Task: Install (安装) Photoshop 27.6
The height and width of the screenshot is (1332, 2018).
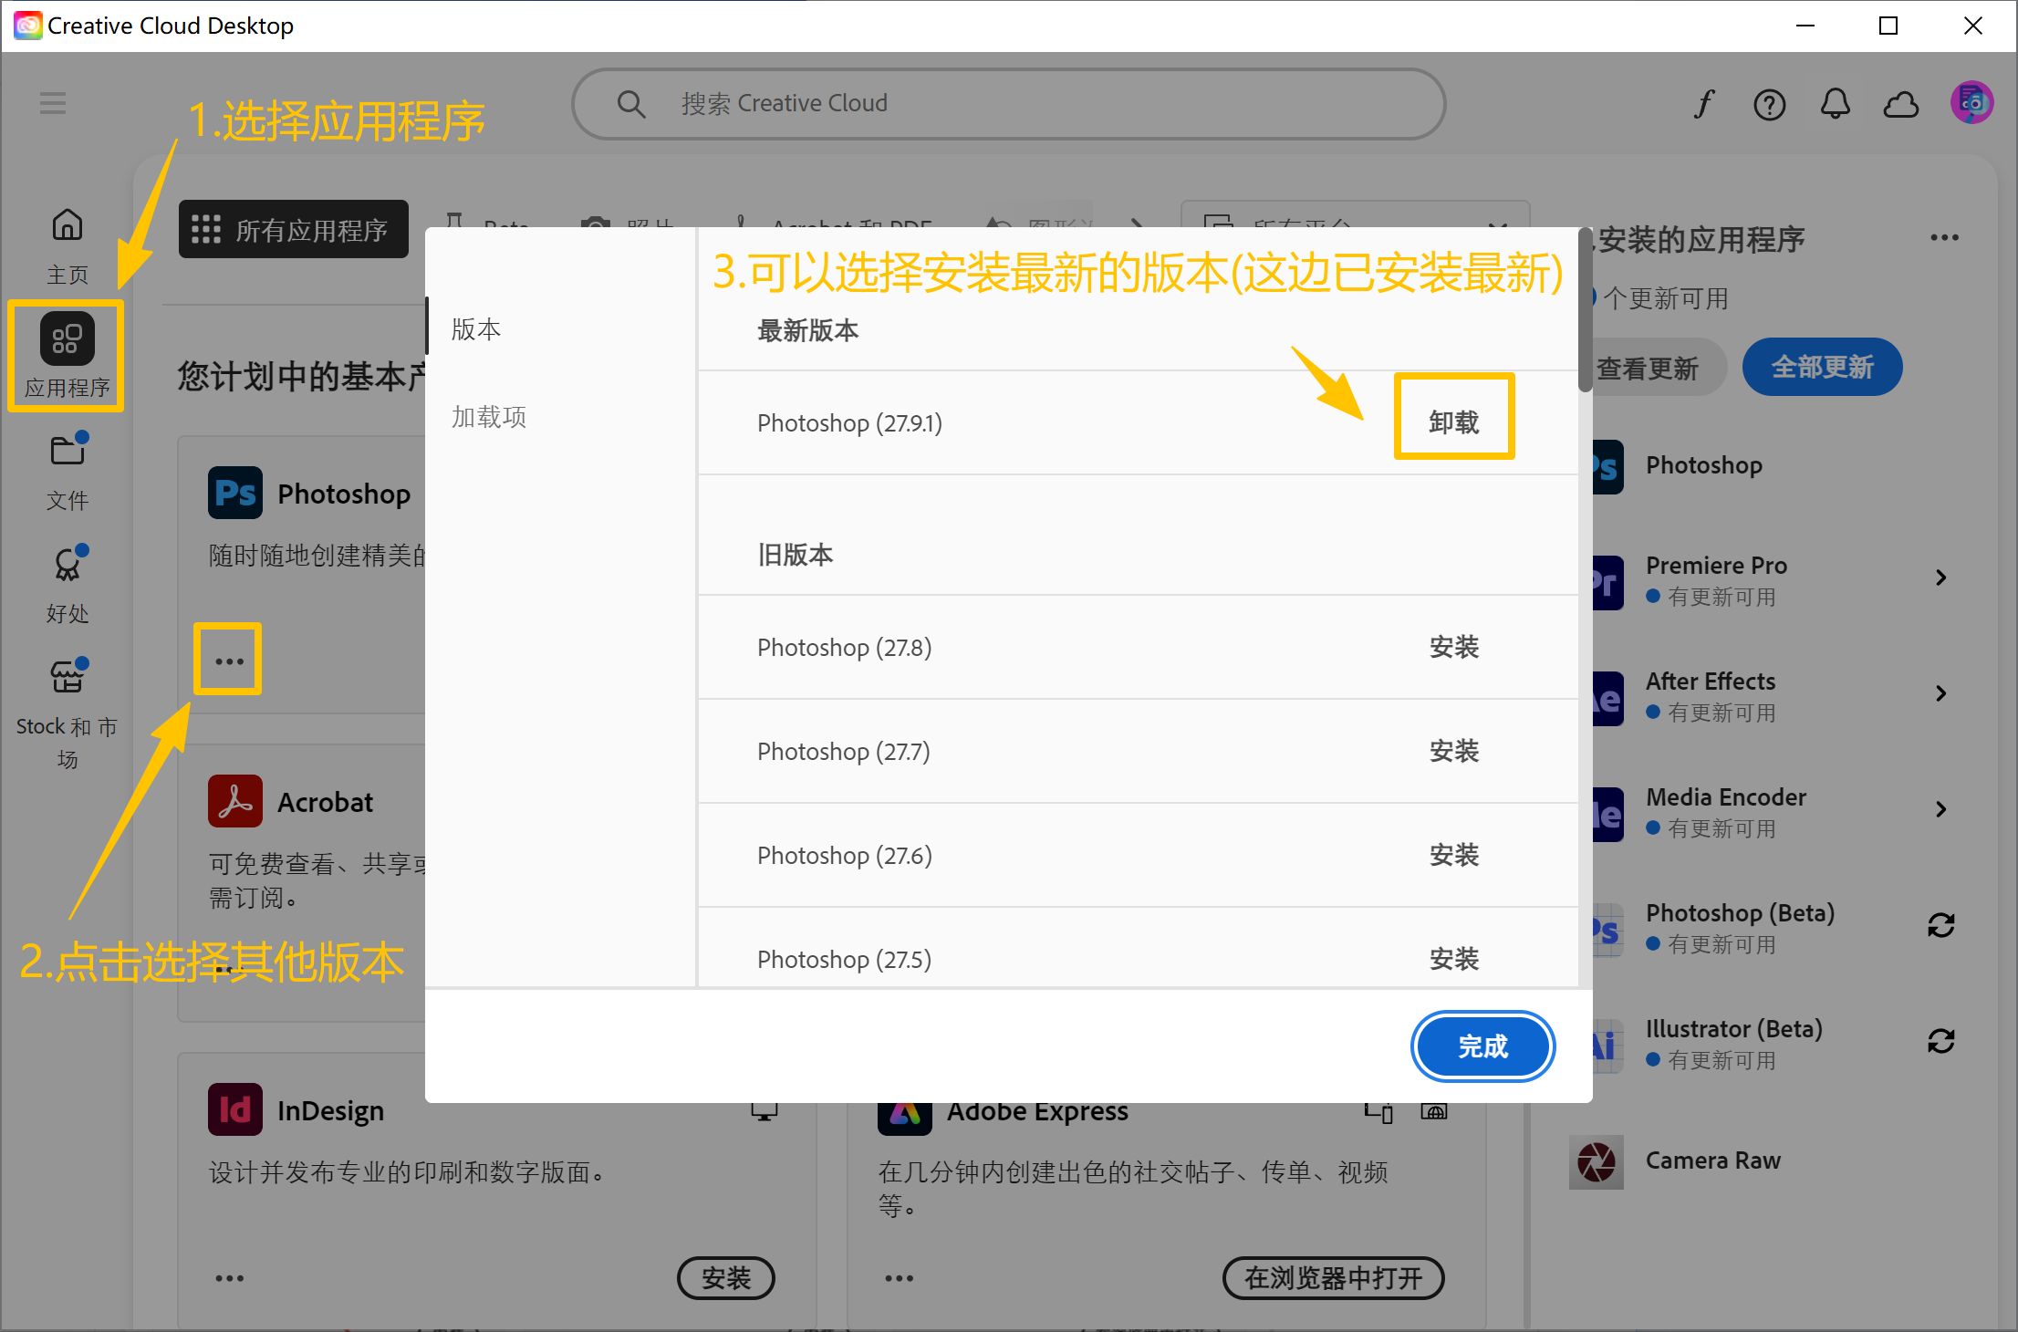Action: click(x=1454, y=855)
